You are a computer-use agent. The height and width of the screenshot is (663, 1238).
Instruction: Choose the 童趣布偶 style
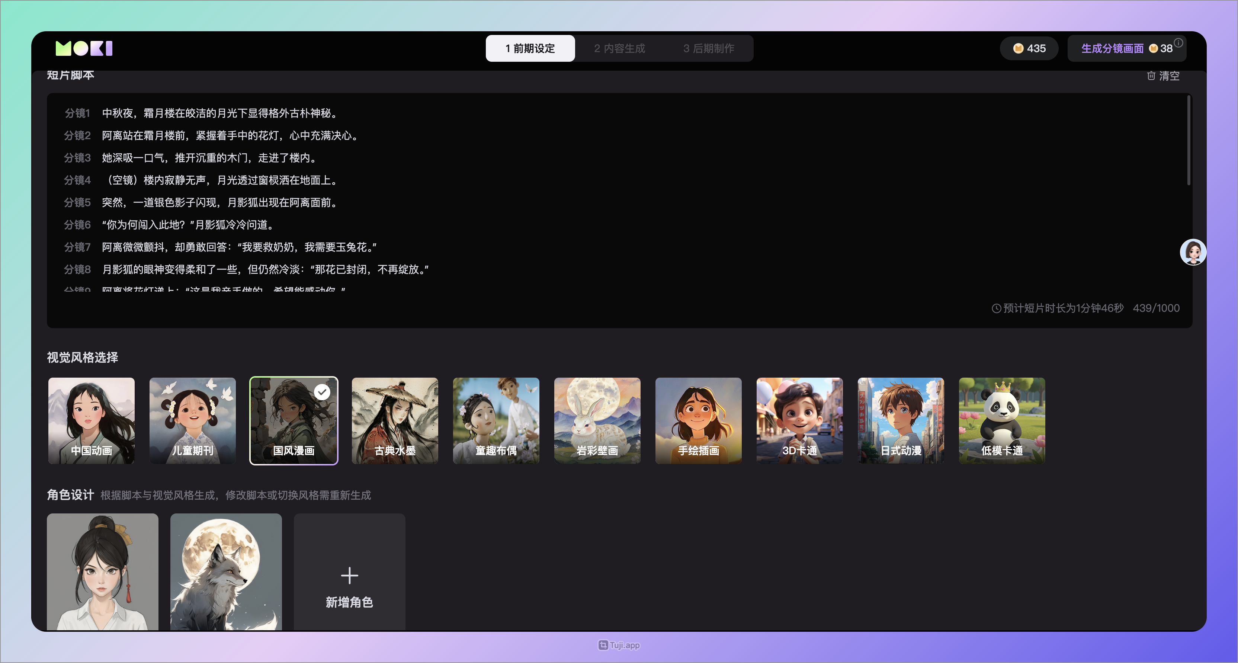point(496,421)
